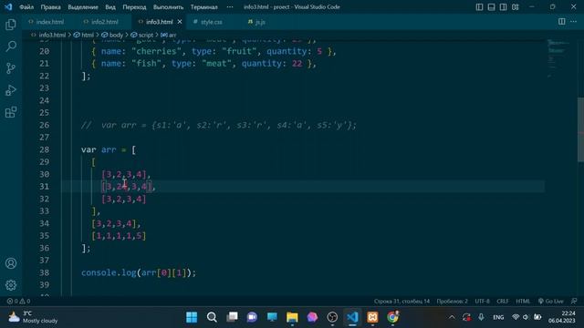Open the Search view in activity bar
Image resolution: width=584 pixels, height=328 pixels.
pos(11,46)
